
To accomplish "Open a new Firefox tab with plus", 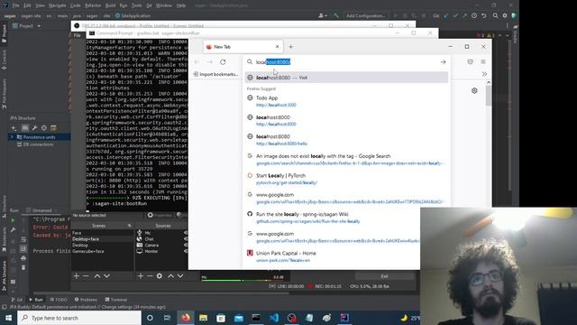I will 290,47.
